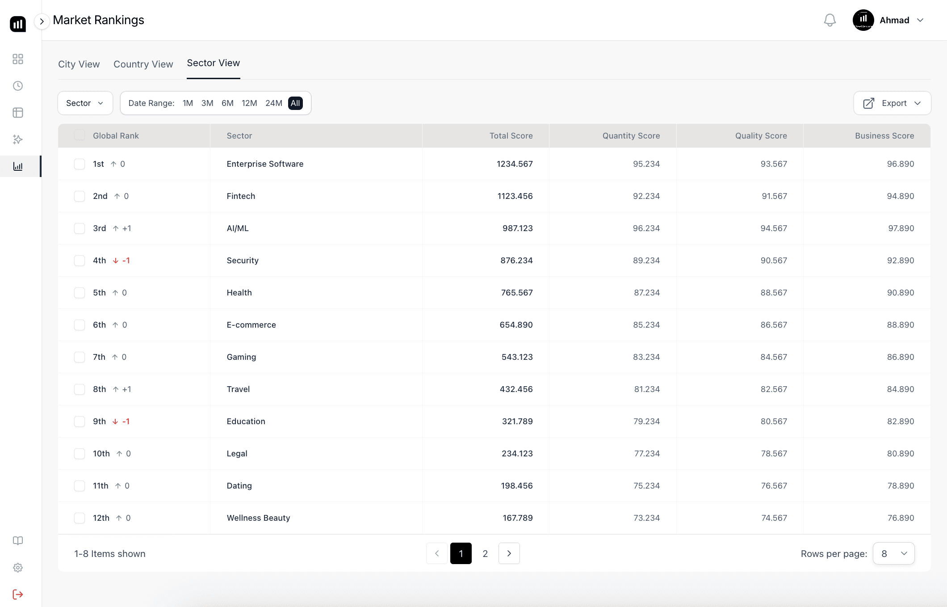This screenshot has height=607, width=947.
Task: Select the table view icon in sidebar
Action: pyautogui.click(x=18, y=113)
